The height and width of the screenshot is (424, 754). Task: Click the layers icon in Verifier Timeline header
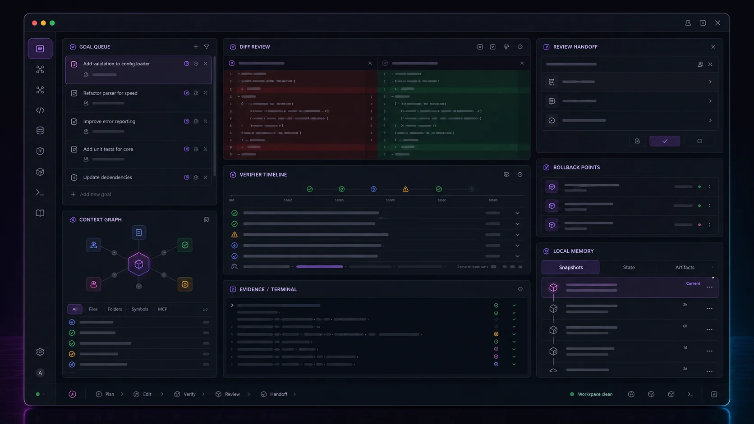coord(506,175)
